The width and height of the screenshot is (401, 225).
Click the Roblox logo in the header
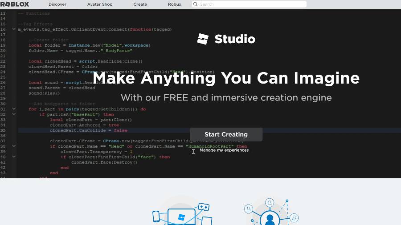(x=15, y=4)
